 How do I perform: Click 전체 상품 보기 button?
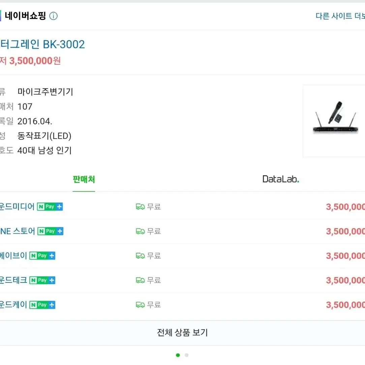coord(183,333)
